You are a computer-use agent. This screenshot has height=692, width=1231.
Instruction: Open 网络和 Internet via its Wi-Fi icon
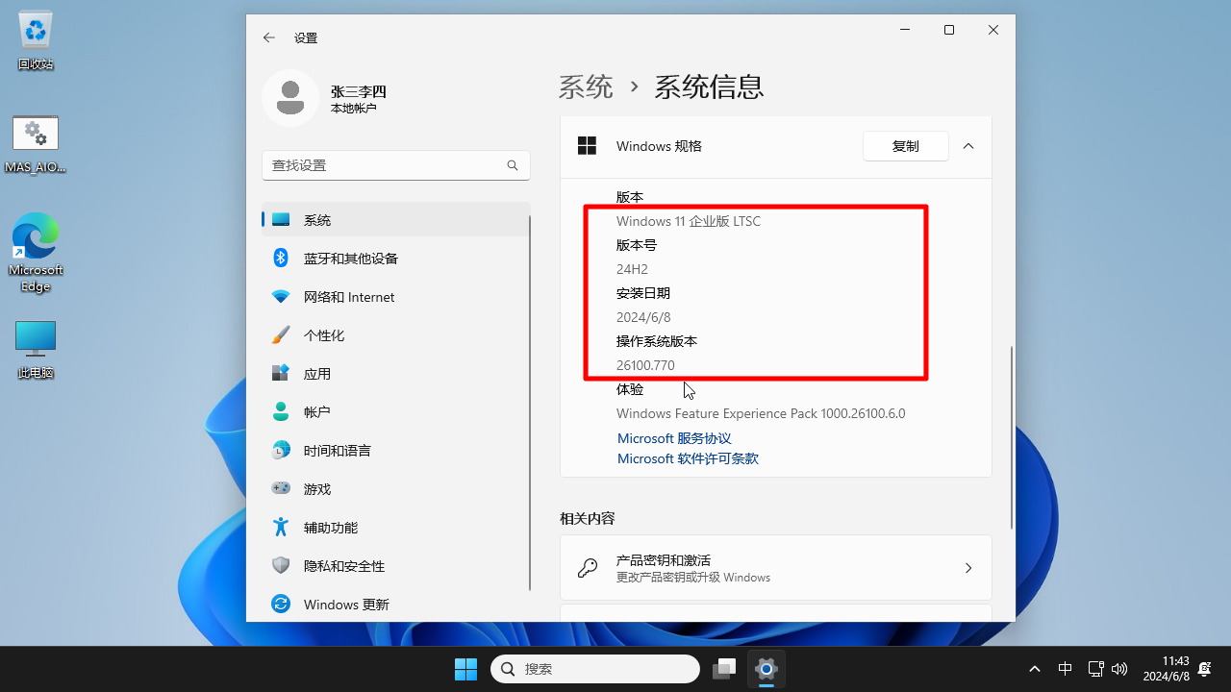click(x=281, y=297)
